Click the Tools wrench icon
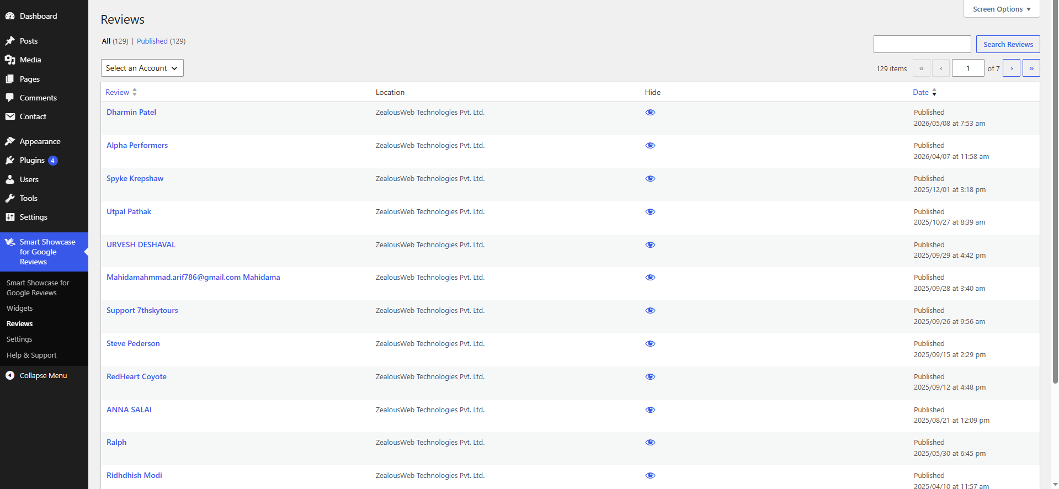The width and height of the screenshot is (1059, 489). pyautogui.click(x=10, y=198)
